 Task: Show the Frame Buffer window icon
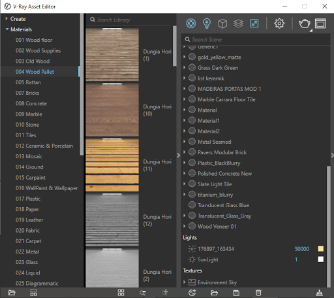tap(320, 24)
